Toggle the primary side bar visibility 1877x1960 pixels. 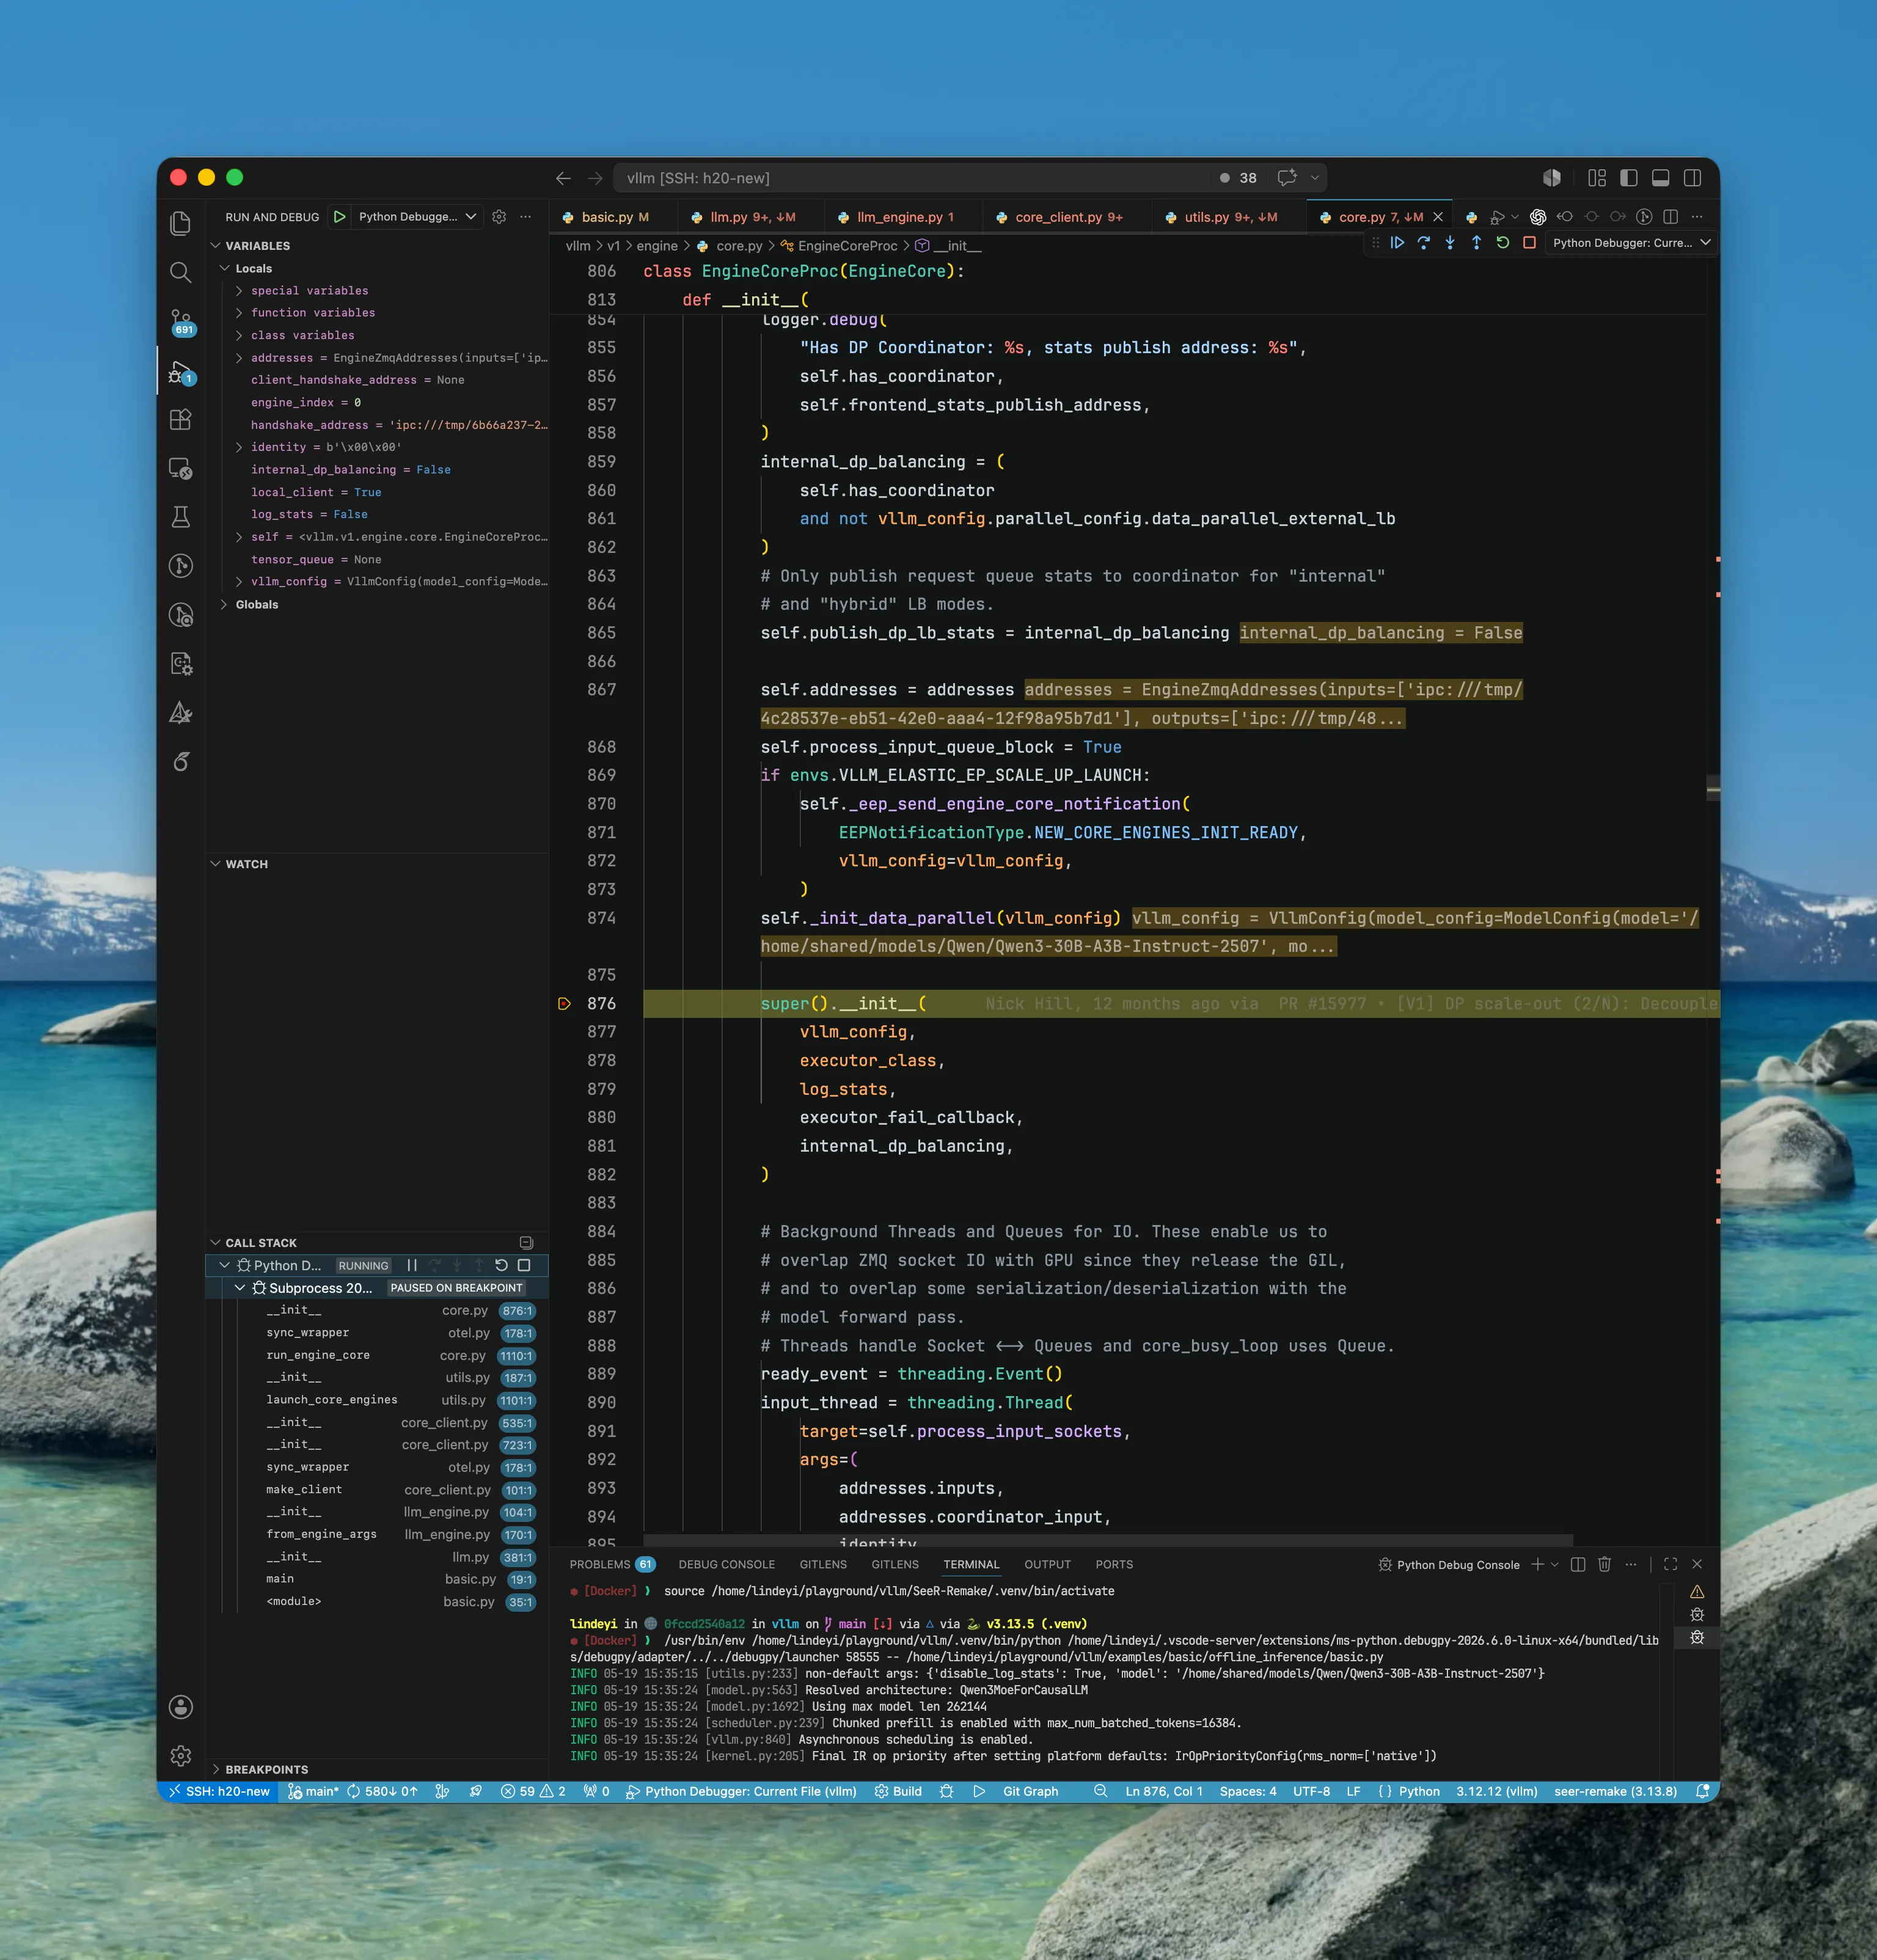pyautogui.click(x=1629, y=178)
